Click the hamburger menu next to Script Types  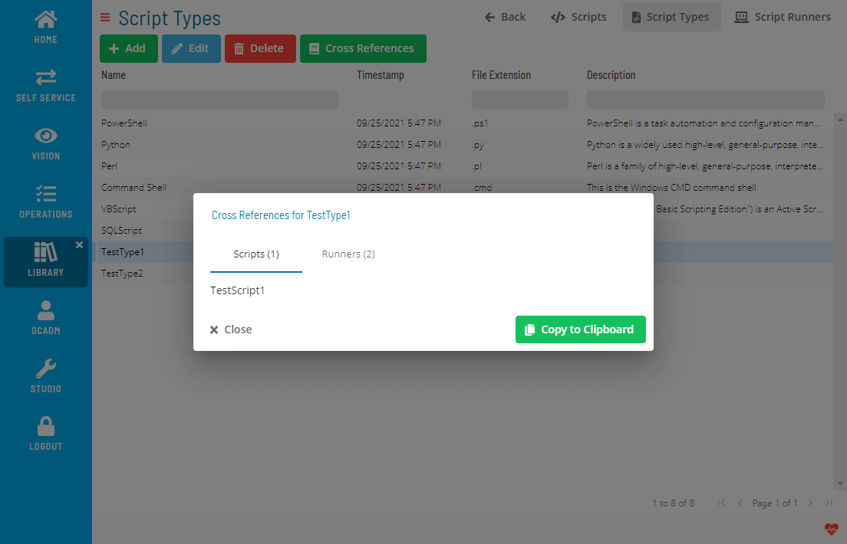(104, 18)
